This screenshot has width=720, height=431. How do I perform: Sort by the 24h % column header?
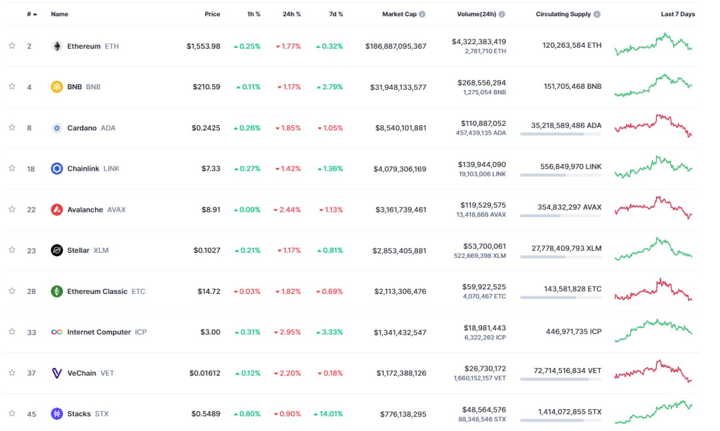(x=291, y=14)
